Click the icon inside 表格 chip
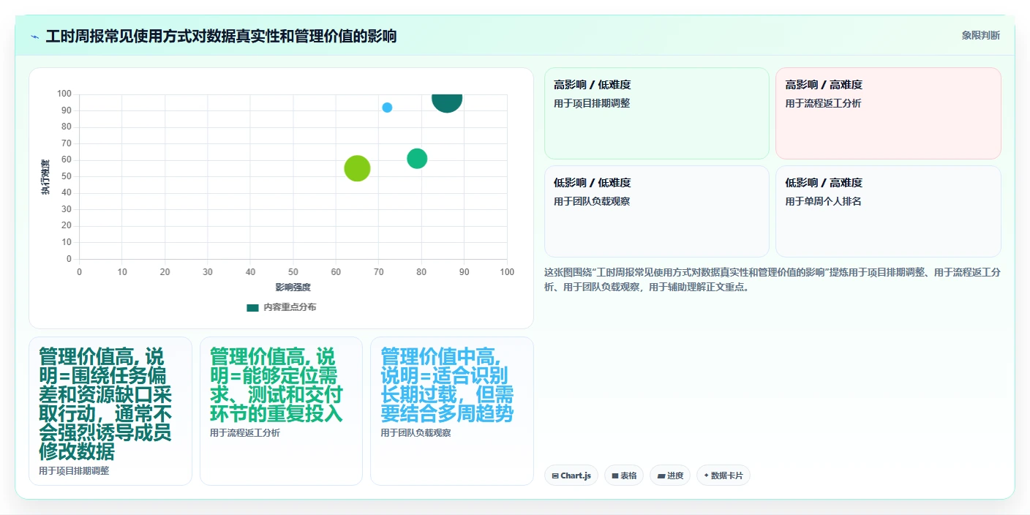This screenshot has width=1030, height=515. click(615, 475)
